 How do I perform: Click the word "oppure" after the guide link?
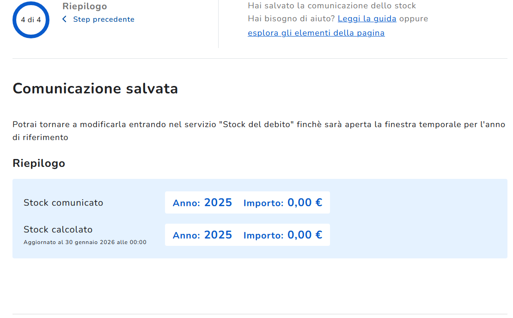(414, 19)
